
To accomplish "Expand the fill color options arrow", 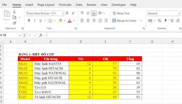I will pos(64,21).
